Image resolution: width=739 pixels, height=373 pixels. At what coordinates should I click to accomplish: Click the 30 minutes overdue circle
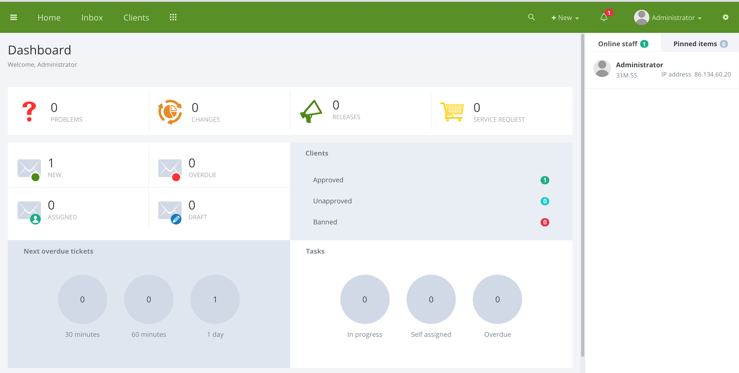pos(82,299)
